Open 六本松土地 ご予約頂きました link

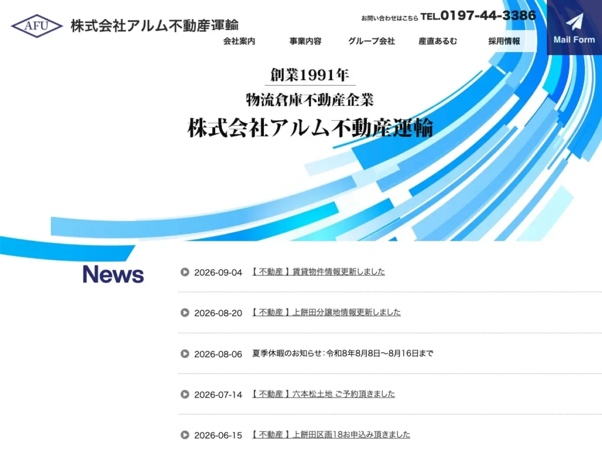[x=323, y=394]
